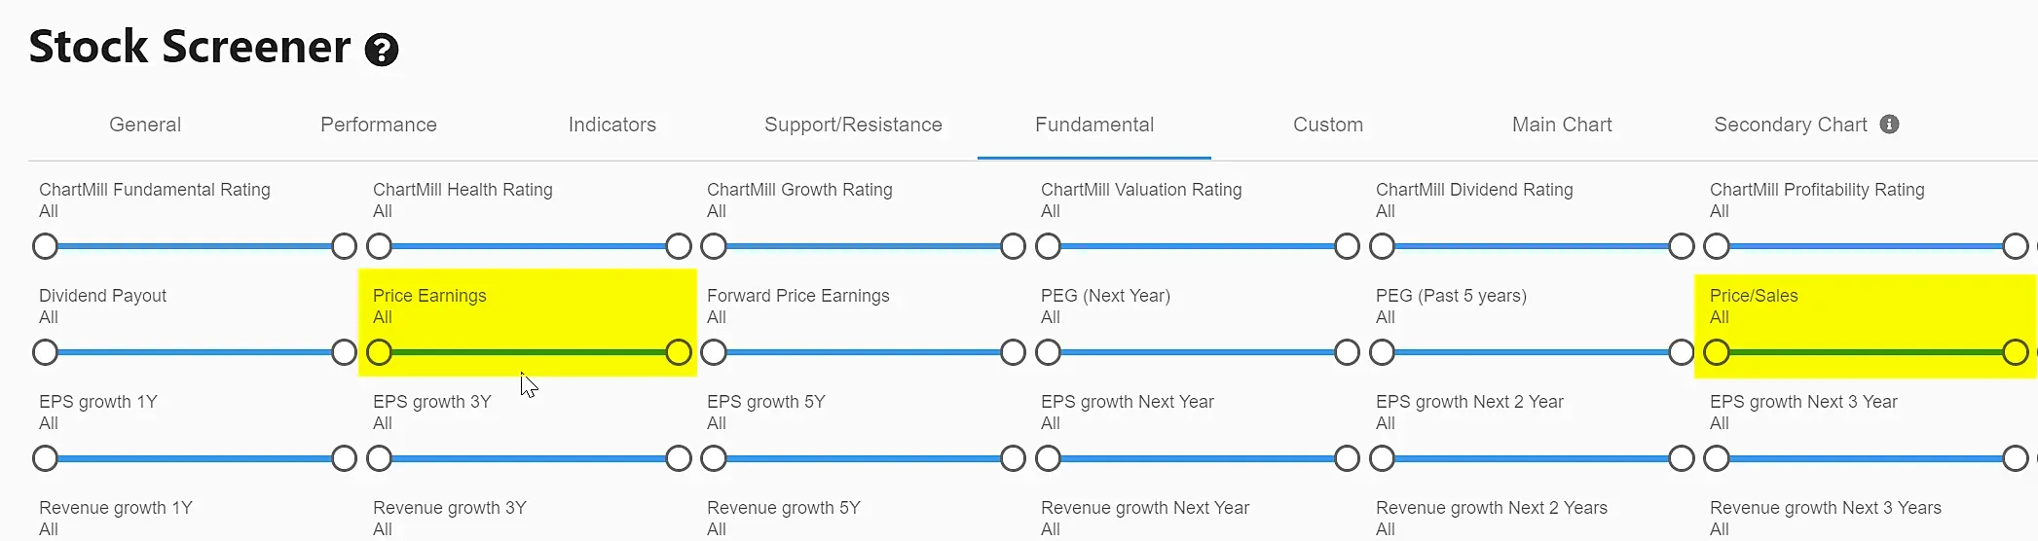Image resolution: width=2038 pixels, height=541 pixels.
Task: Switch to the Secondary Chart tab
Action: 1791,125
